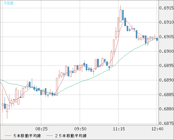Click the 5分足 timeframe label
The width and height of the screenshot is (174, 140).
[9, 3]
